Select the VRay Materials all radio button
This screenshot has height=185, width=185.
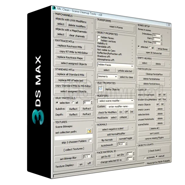(x=73, y=102)
